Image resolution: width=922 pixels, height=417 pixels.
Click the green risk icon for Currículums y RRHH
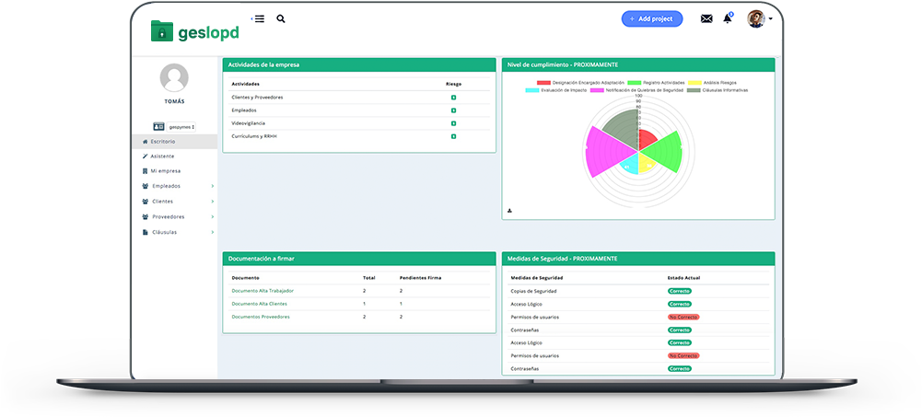[x=453, y=136]
